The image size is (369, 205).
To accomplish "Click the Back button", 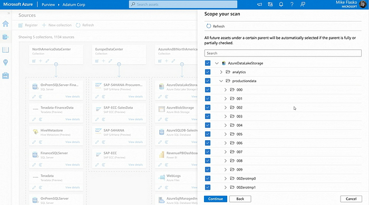I will pyautogui.click(x=240, y=199).
